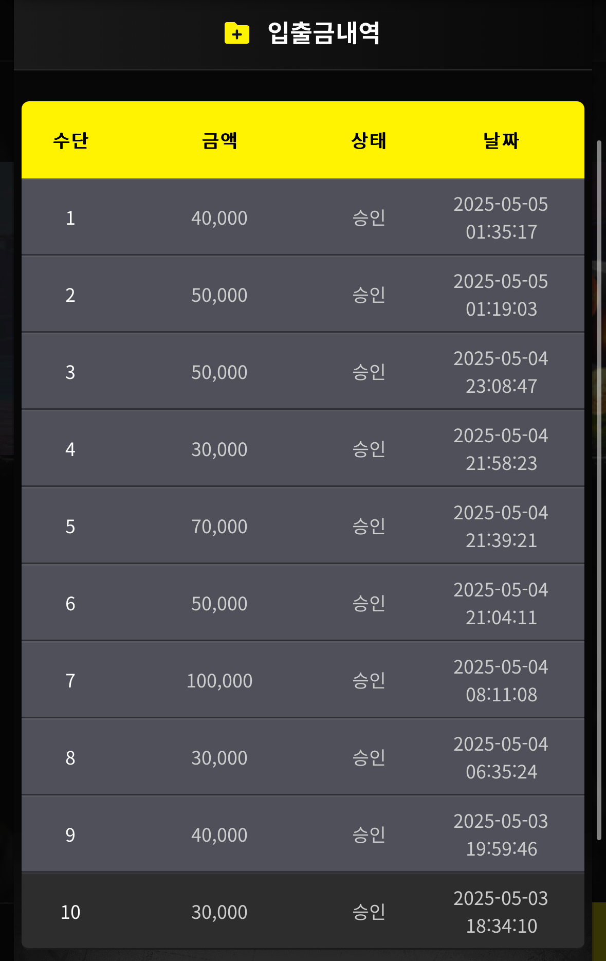
Task: Click row number 6
Action: pos(70,604)
